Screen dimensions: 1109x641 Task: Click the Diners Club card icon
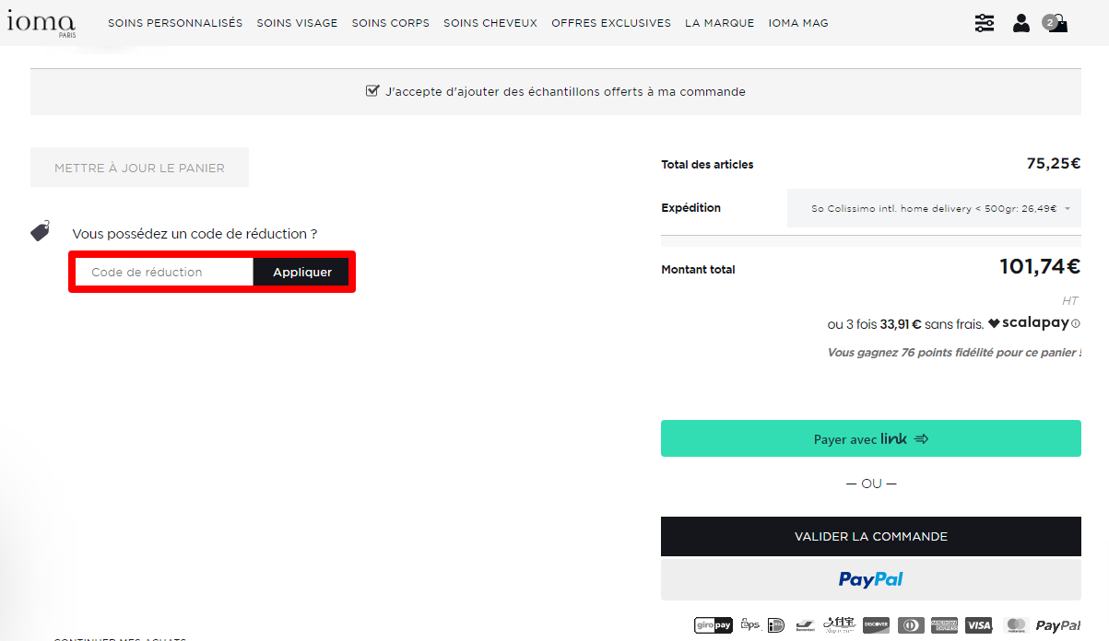[x=911, y=625]
